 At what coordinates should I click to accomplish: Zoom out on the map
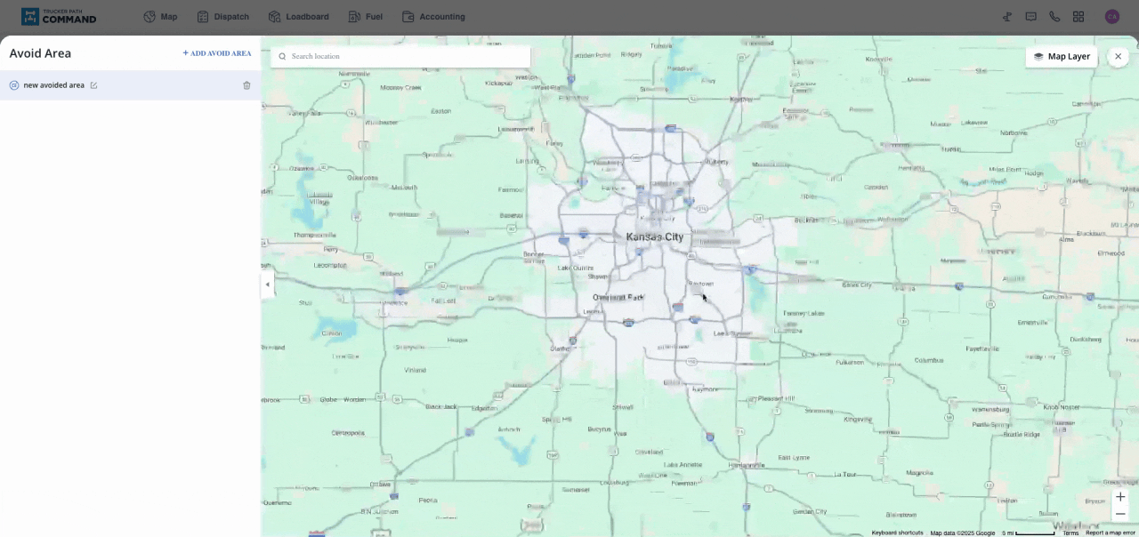click(x=1120, y=514)
